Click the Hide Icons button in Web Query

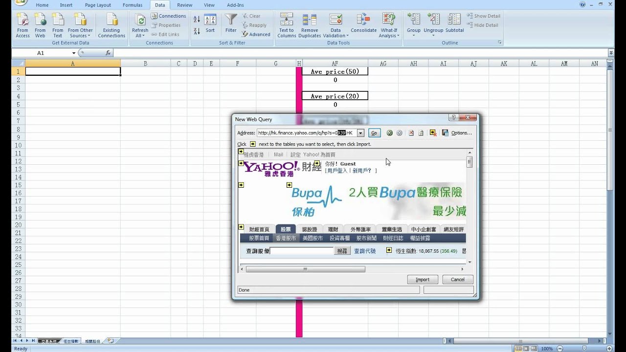coord(433,133)
